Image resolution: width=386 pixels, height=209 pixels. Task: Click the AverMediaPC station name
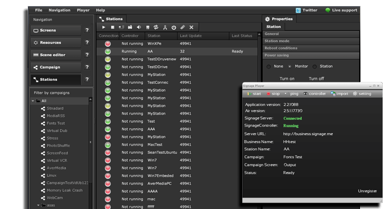[159, 183]
